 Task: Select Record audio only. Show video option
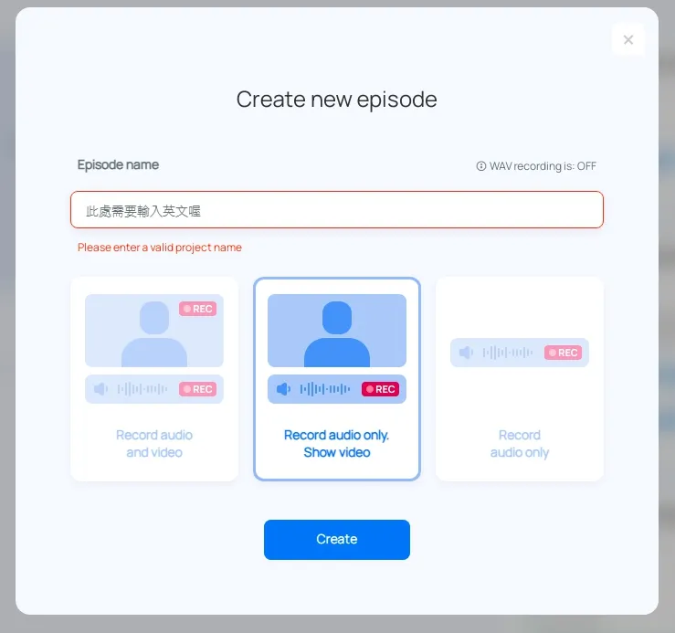click(337, 379)
